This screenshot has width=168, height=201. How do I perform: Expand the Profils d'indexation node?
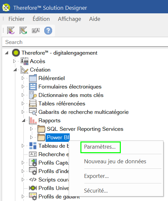pos(23,171)
